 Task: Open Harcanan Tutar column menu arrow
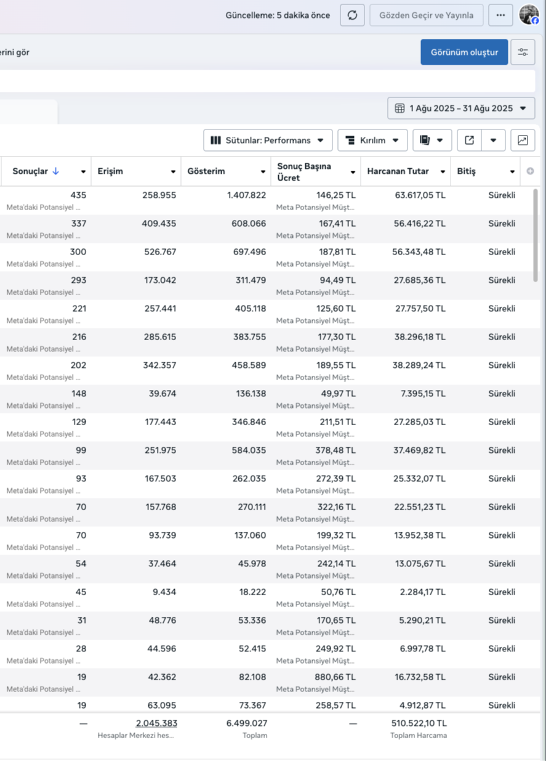pyautogui.click(x=442, y=172)
